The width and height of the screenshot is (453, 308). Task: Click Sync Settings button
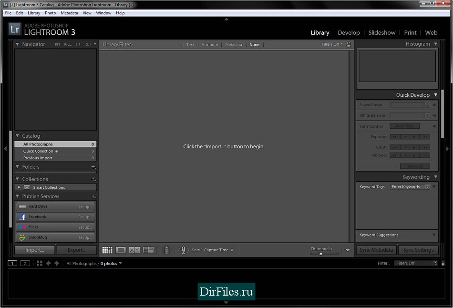(418, 250)
